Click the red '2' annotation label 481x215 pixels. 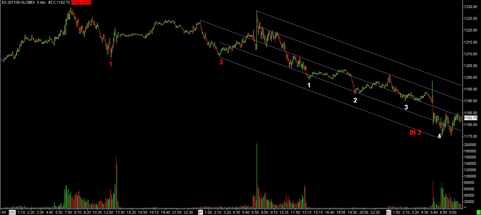(221, 62)
